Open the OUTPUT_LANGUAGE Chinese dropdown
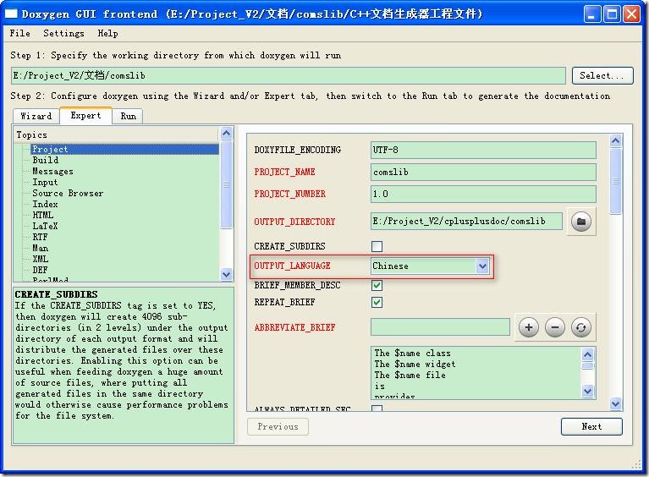Screen dimensions: 649x477 (x=430, y=266)
